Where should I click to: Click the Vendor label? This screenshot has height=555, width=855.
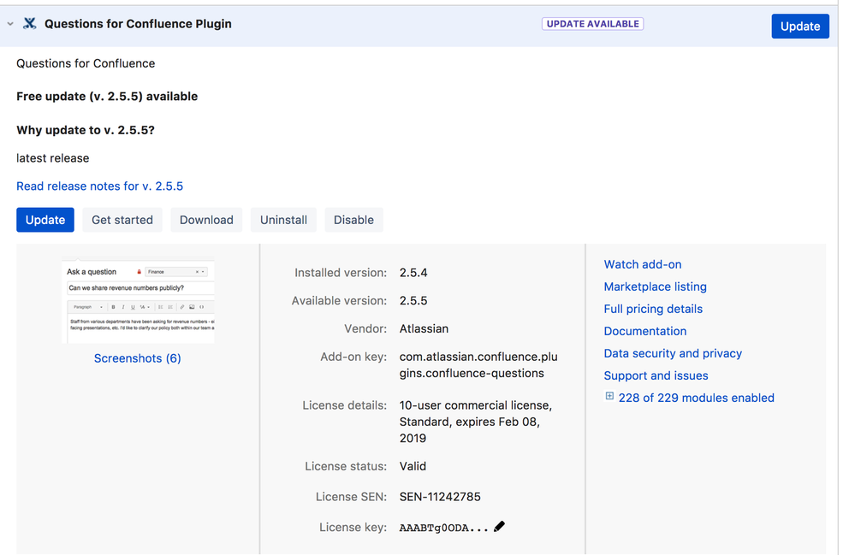click(x=365, y=329)
